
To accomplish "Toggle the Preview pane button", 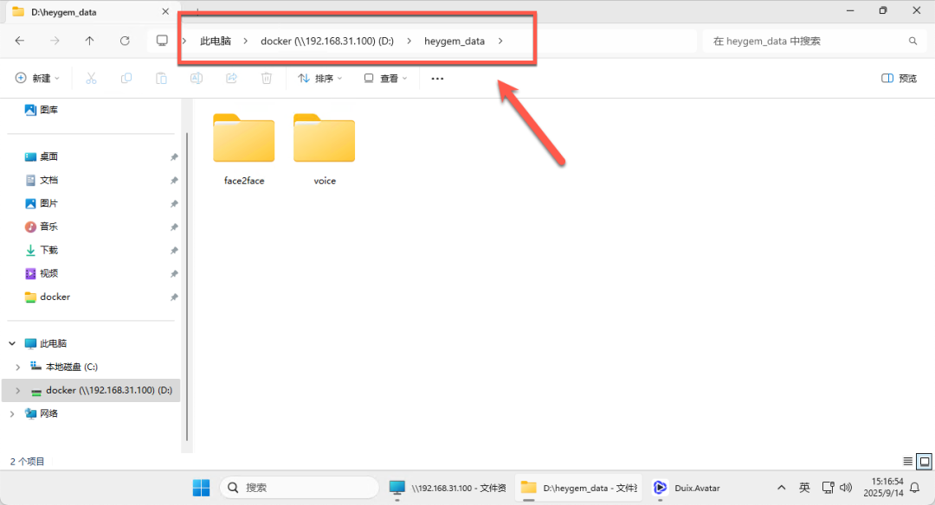I will (x=899, y=78).
